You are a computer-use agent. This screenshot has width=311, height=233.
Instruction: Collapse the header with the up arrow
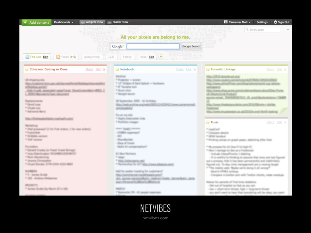[288, 29]
